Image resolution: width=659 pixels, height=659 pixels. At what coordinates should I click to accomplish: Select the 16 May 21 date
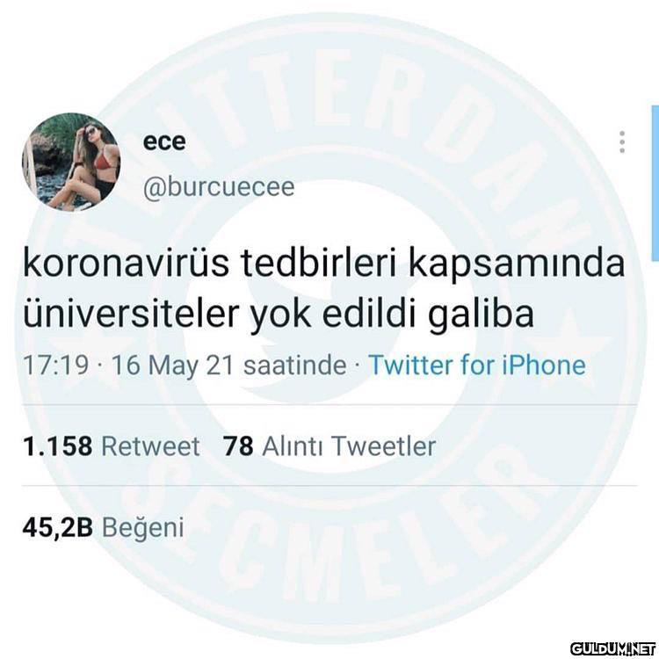pyautogui.click(x=172, y=365)
